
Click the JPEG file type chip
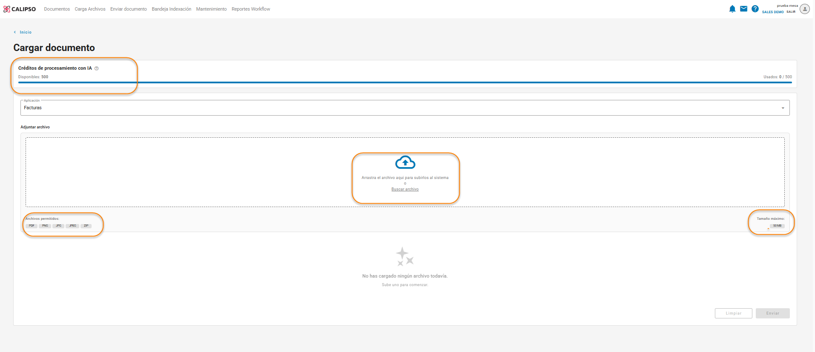[x=72, y=226]
